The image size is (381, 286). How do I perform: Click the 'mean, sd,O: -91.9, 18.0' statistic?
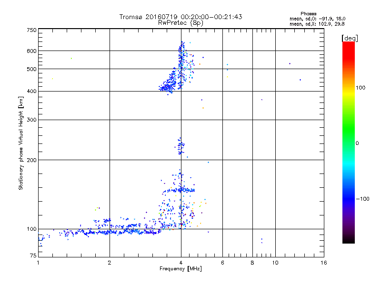click(x=317, y=19)
